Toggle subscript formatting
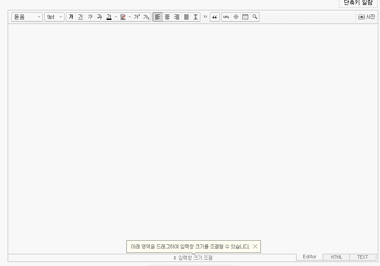Viewport: 380px width, 266px height. 145,17
